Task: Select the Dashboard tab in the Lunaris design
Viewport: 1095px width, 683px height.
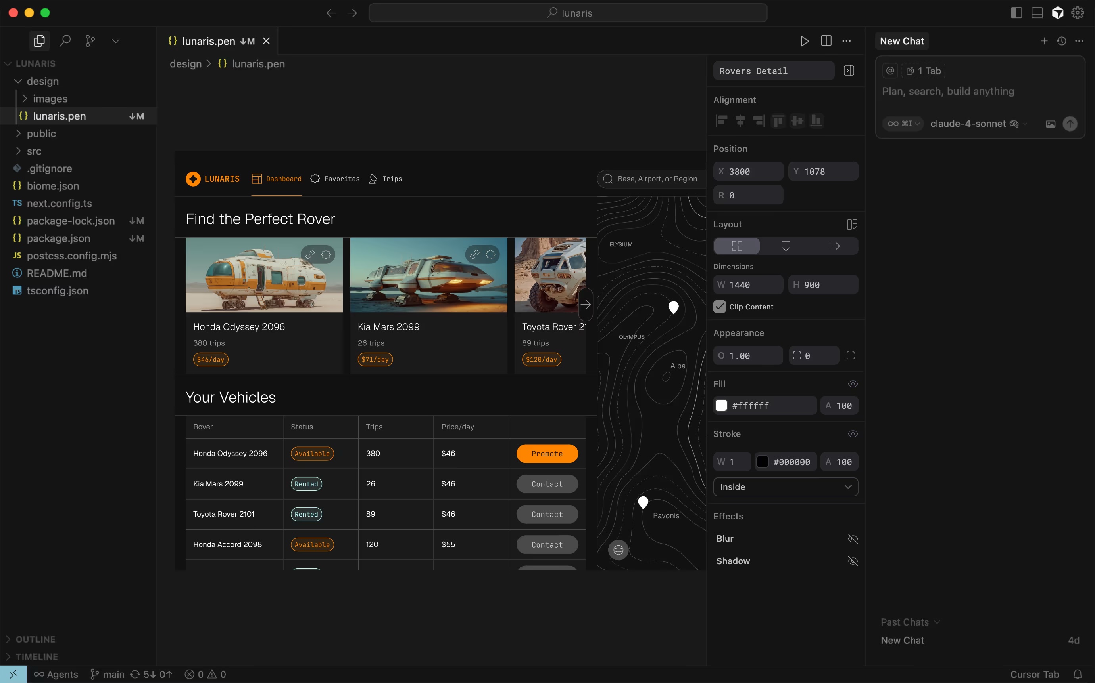Action: [x=277, y=178]
